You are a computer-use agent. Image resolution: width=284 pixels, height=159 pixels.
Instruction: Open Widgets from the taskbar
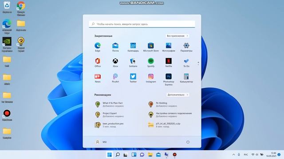point(134,155)
